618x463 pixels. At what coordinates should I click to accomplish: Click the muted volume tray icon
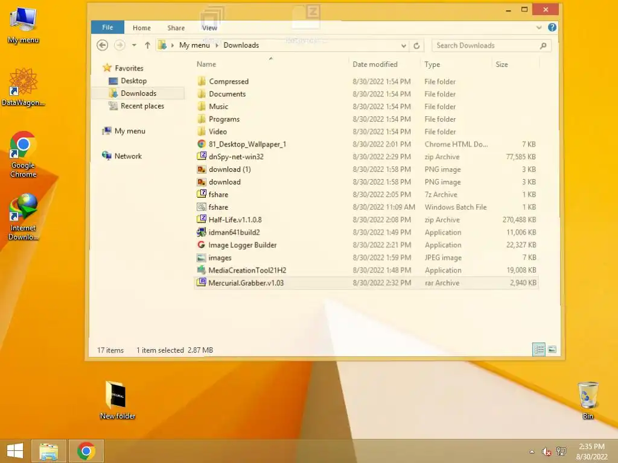[x=546, y=452]
